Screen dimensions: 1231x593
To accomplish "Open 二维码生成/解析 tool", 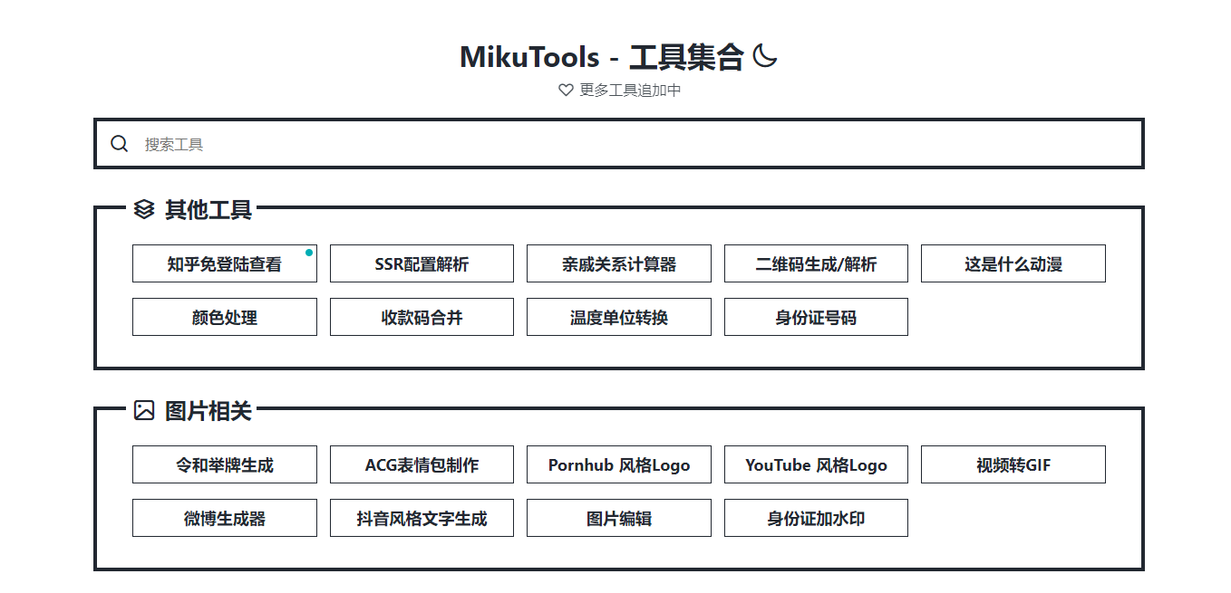I will tap(816, 264).
